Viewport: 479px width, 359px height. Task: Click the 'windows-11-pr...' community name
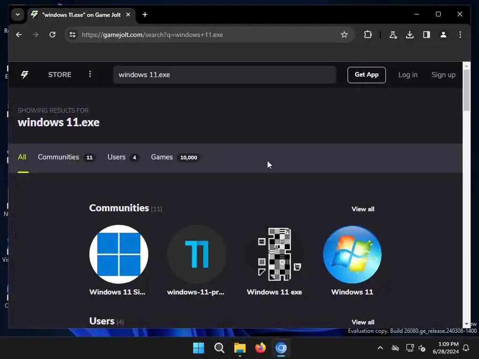pyautogui.click(x=196, y=292)
